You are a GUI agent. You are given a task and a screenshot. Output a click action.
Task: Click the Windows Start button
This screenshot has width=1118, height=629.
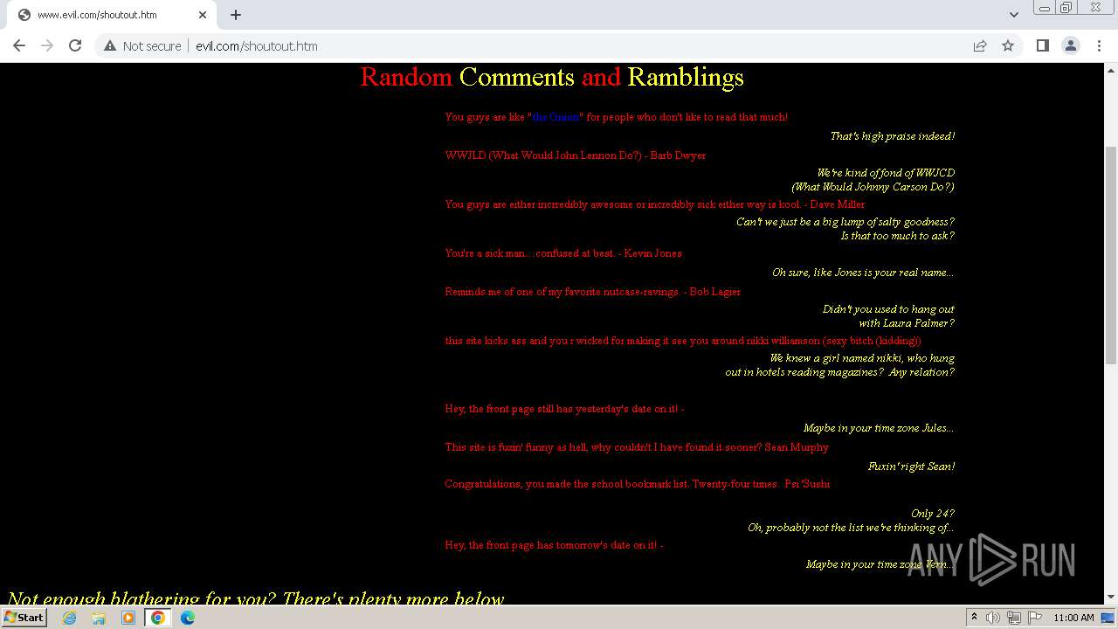pos(24,618)
